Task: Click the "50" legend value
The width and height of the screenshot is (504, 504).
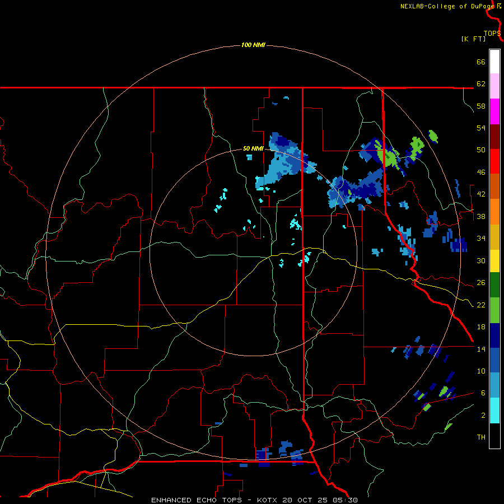Action: coord(481,150)
